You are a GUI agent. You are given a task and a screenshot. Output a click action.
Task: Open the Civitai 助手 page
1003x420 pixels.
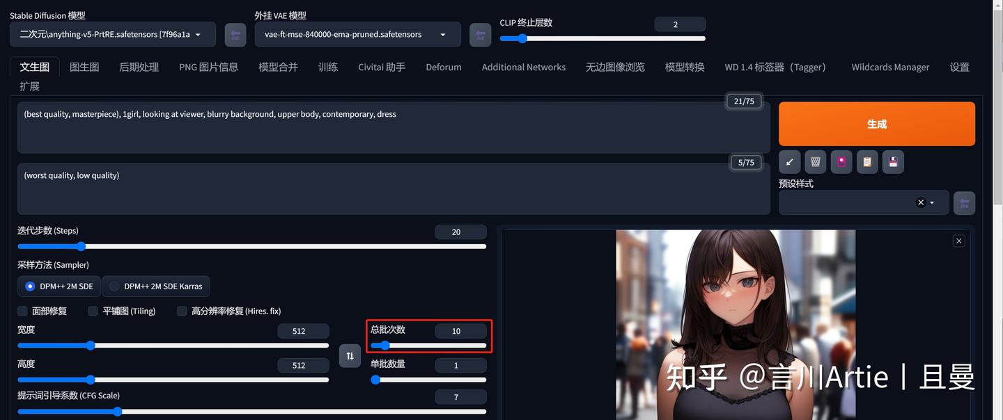click(x=381, y=67)
